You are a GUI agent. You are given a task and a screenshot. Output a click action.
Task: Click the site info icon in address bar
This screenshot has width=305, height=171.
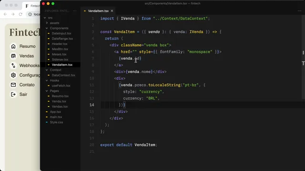30,14
